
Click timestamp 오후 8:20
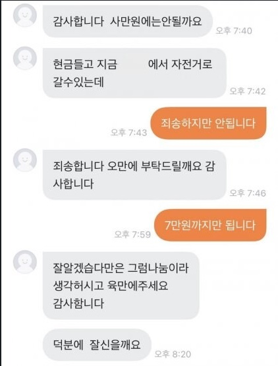[x=173, y=354]
